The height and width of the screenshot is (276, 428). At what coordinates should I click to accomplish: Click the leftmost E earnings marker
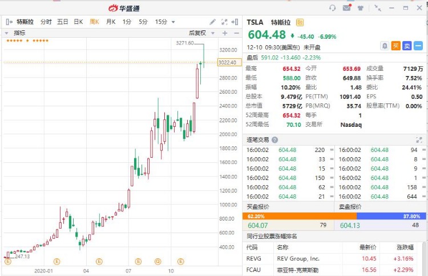[8, 262]
